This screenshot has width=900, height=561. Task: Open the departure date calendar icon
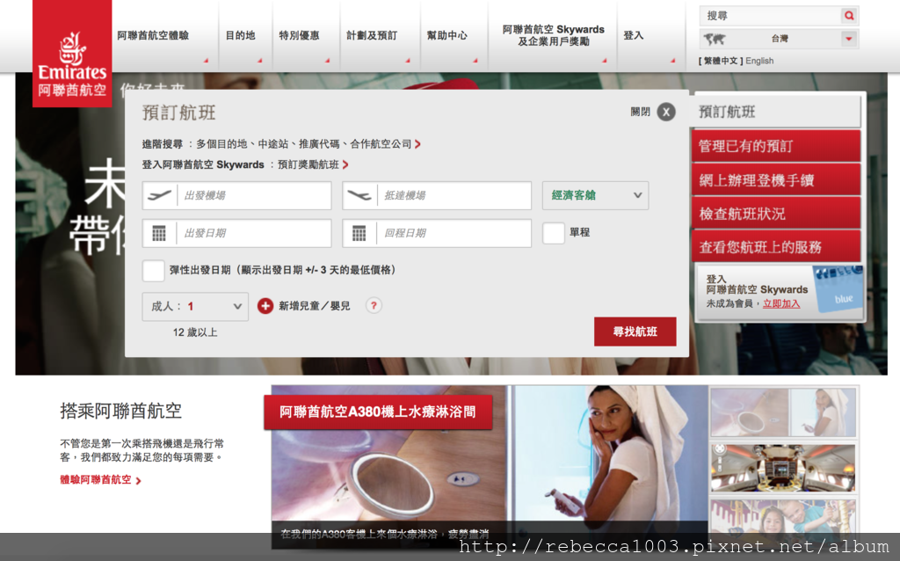[159, 233]
